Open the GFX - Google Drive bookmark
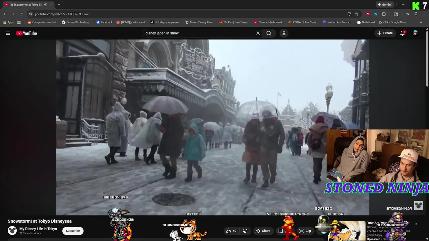Viewport: 429px width, 241px height. pos(392,22)
